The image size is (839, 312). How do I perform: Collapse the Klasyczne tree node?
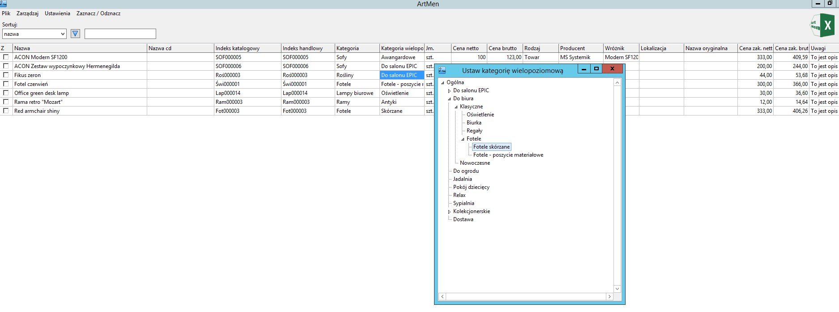click(x=456, y=107)
